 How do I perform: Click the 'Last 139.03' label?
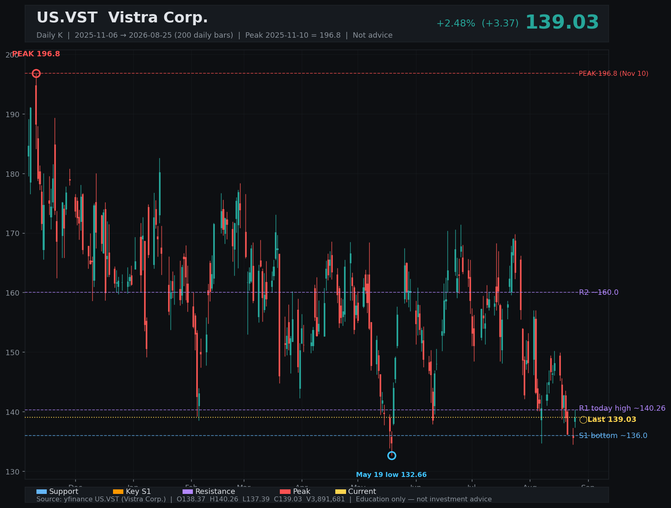(612, 419)
